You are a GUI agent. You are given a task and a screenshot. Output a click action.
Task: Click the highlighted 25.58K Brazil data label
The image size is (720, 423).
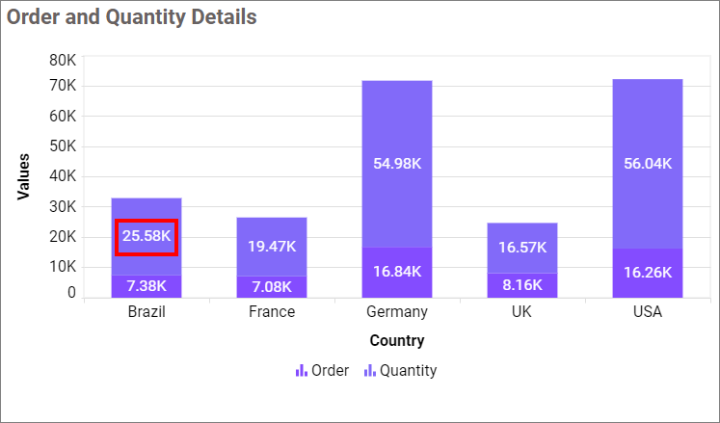(147, 236)
